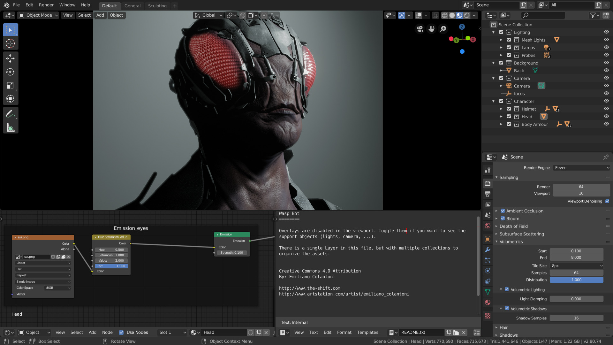
Task: Open the Output properties tab (printer icon)
Action: tap(488, 194)
